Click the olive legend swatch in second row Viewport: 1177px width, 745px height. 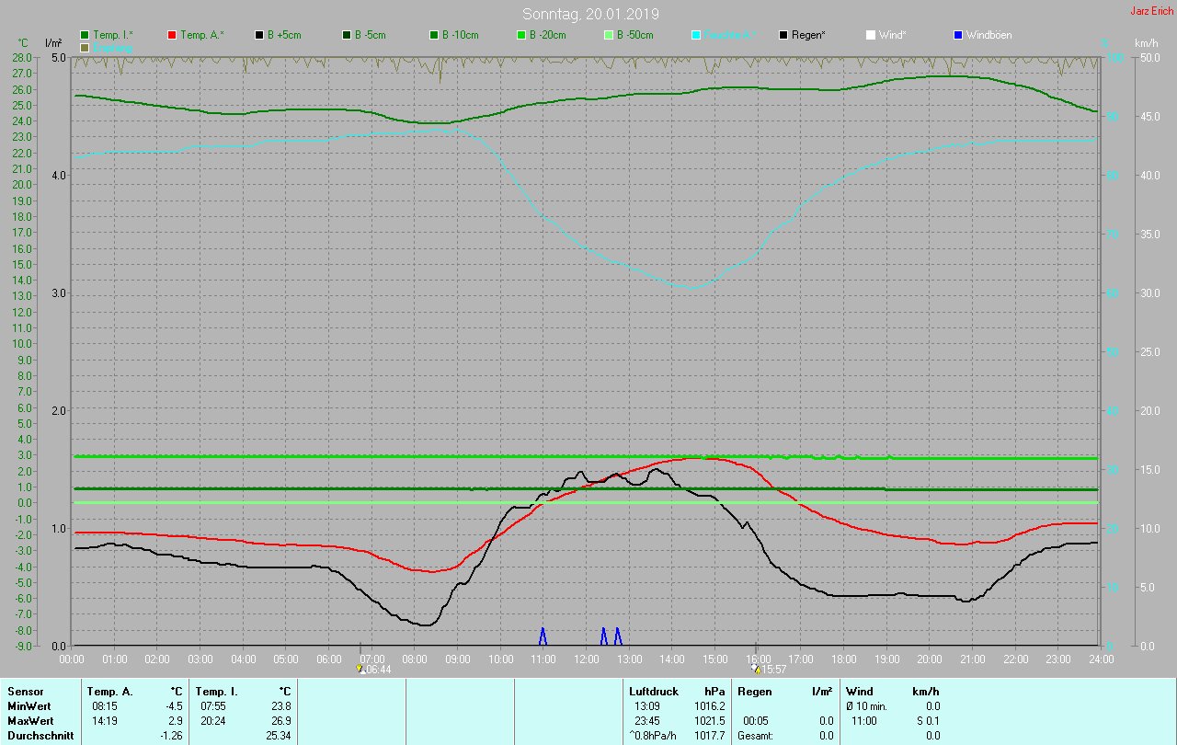(x=85, y=47)
